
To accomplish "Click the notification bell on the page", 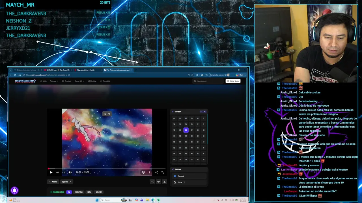I will 14,191.
